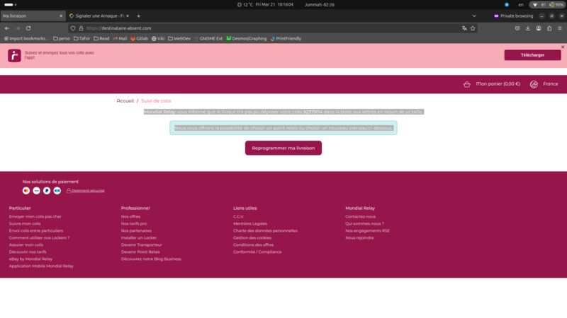
Task: Open Découvrez notre Blog Business link
Action: click(151, 259)
